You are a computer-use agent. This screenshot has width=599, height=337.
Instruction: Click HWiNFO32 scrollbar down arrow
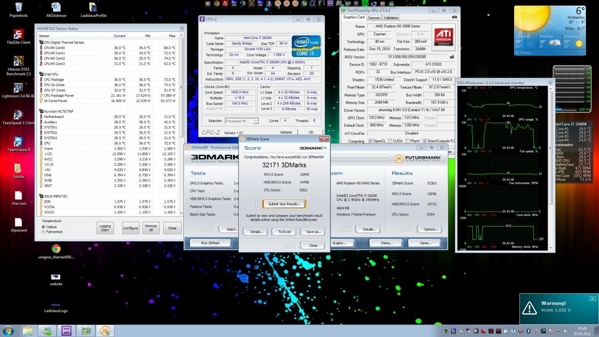[x=181, y=213]
